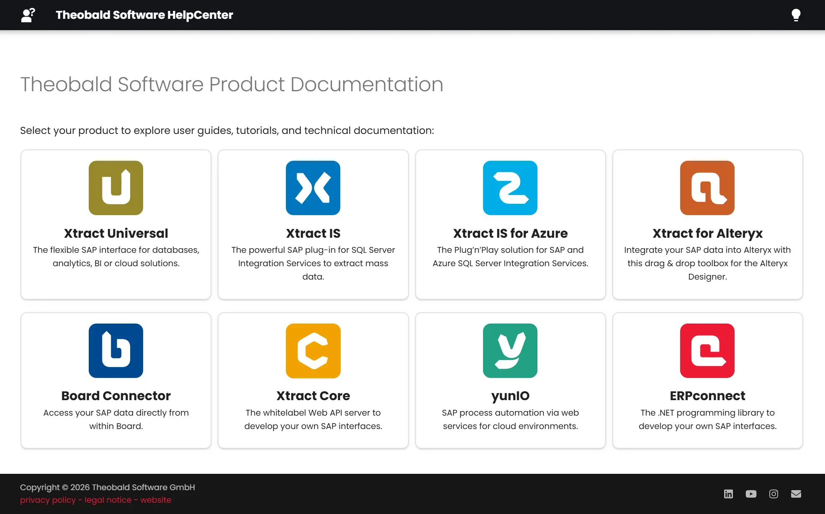The height and width of the screenshot is (514, 825).
Task: Open the Xtract IS for Azure heading
Action: click(x=510, y=233)
